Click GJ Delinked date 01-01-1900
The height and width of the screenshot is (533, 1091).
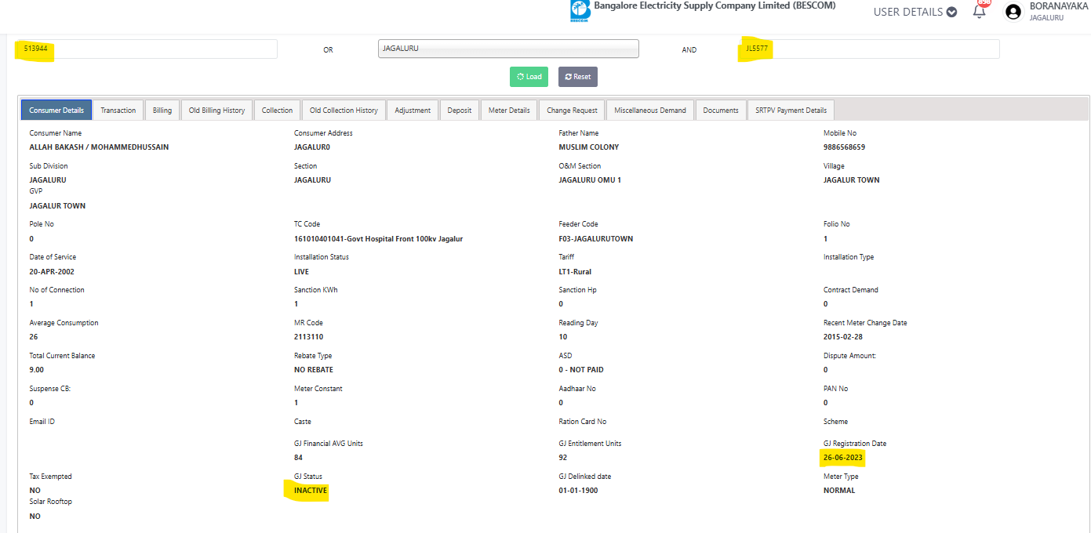click(x=579, y=491)
